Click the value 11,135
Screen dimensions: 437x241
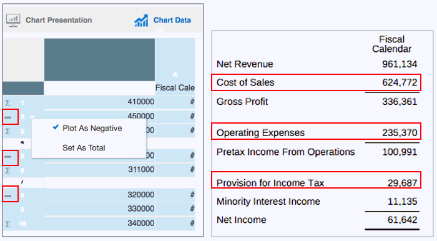pos(402,201)
